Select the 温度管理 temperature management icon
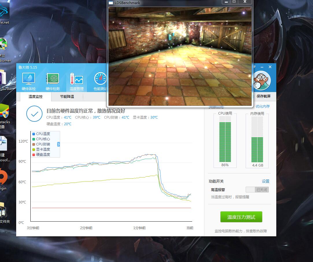The image size is (313, 262). click(77, 81)
